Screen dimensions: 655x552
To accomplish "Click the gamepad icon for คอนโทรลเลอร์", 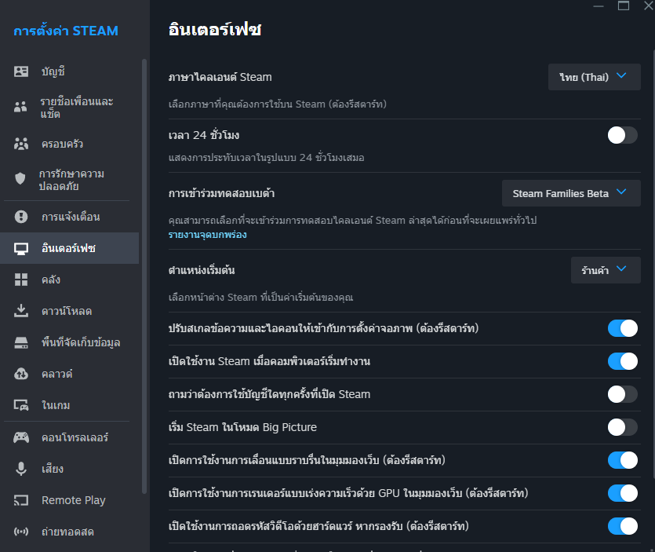I will pyautogui.click(x=21, y=437).
